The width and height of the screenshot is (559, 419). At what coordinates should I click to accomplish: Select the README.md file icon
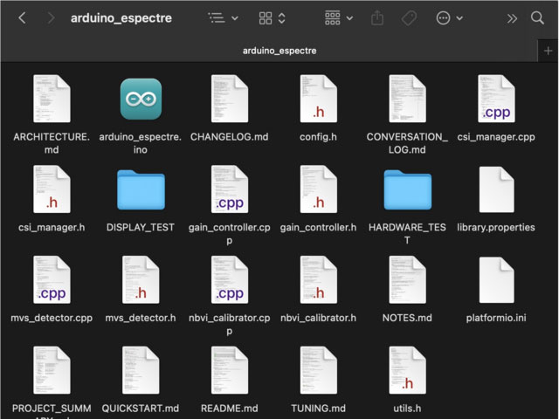[230, 370]
